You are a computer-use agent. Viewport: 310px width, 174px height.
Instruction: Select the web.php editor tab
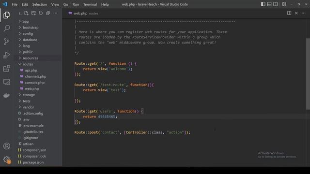coord(83,13)
